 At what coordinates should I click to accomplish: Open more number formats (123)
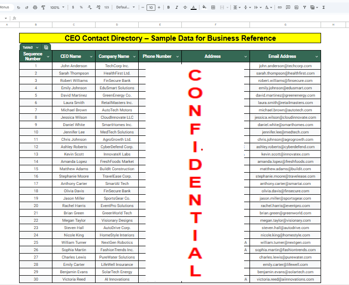point(107,7)
